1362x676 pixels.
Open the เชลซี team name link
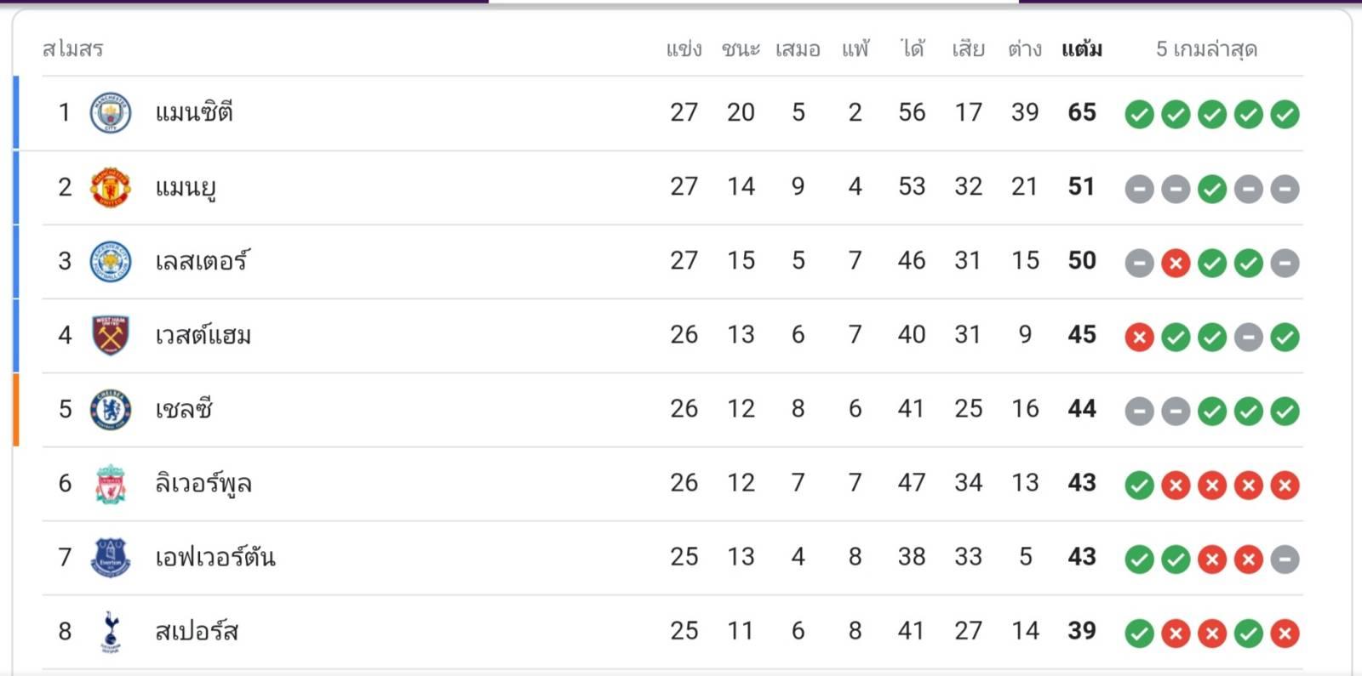[183, 409]
